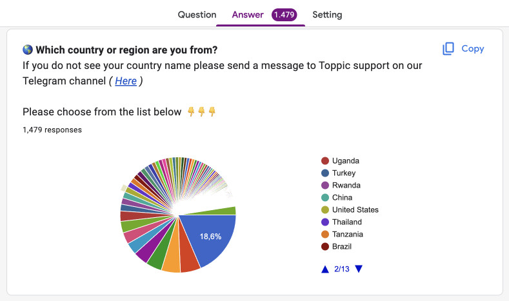This screenshot has height=301, width=509.
Task: Click the Turkey legend color dot
Action: pos(325,173)
